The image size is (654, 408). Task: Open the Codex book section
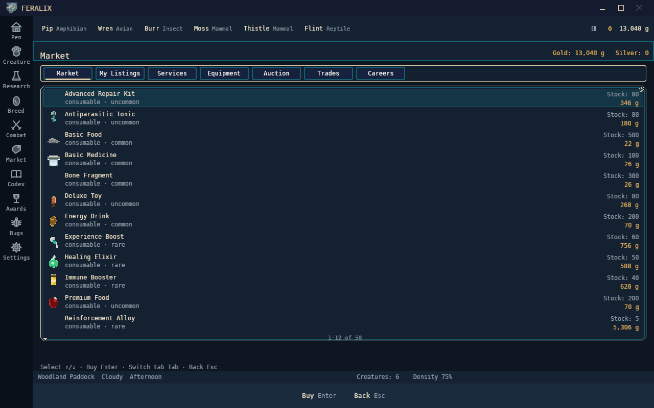pyautogui.click(x=16, y=177)
